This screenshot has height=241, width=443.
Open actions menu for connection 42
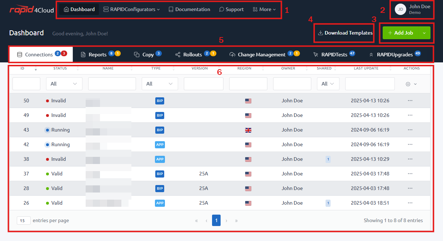(410, 144)
